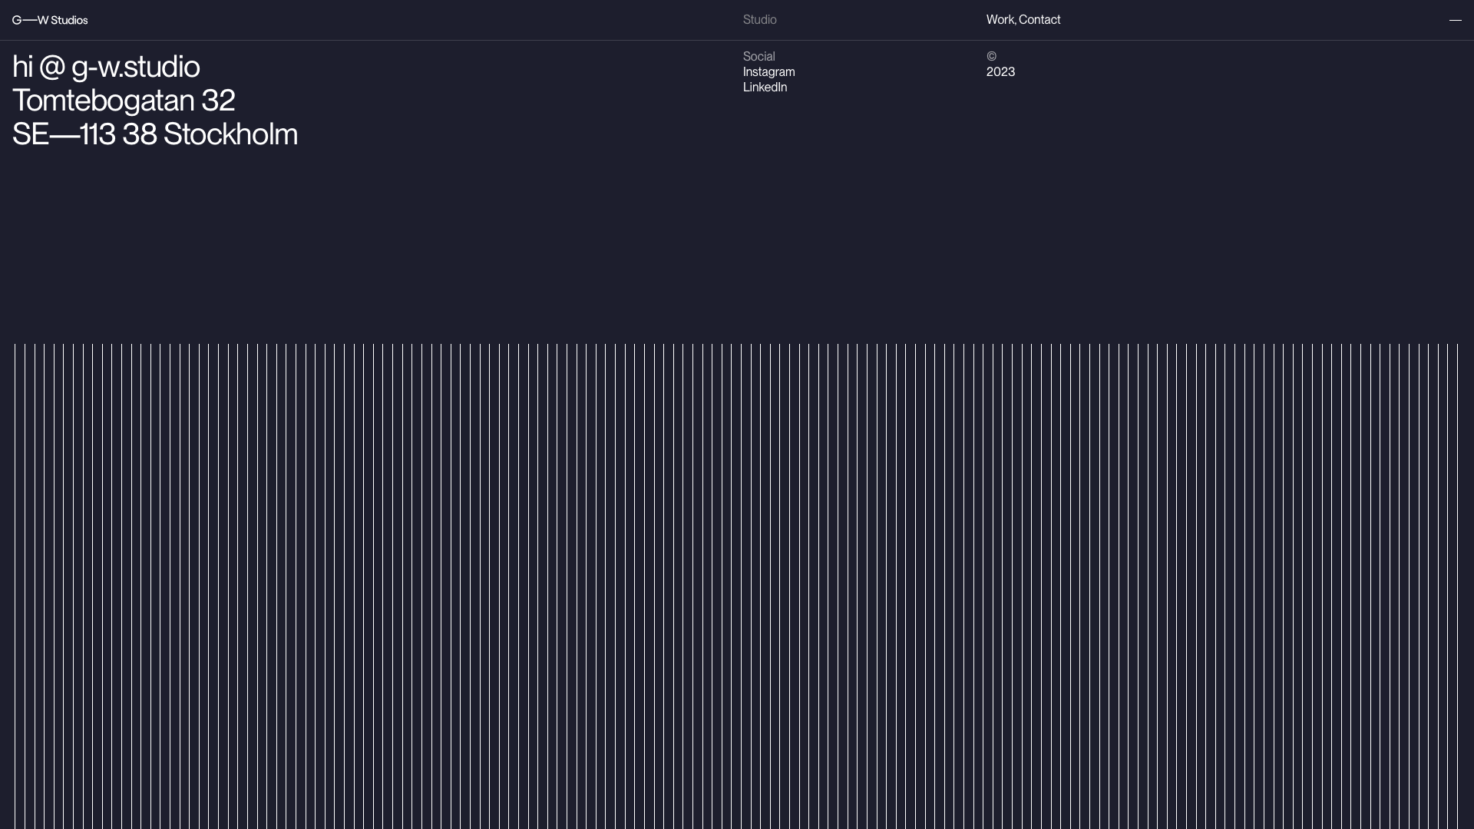Viewport: 1474px width, 829px height.
Task: Open the G—W Studios logo link
Action: (x=50, y=20)
